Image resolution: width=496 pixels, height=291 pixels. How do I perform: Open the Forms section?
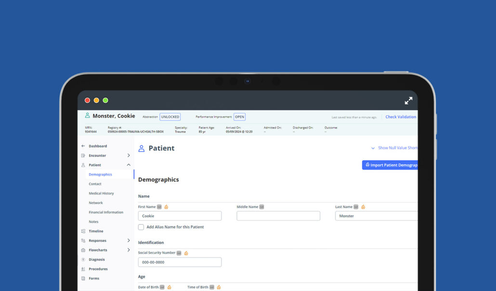tap(94, 279)
